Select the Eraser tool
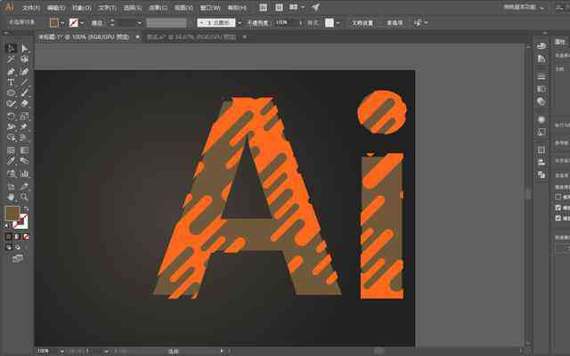The image size is (570, 356). click(24, 103)
